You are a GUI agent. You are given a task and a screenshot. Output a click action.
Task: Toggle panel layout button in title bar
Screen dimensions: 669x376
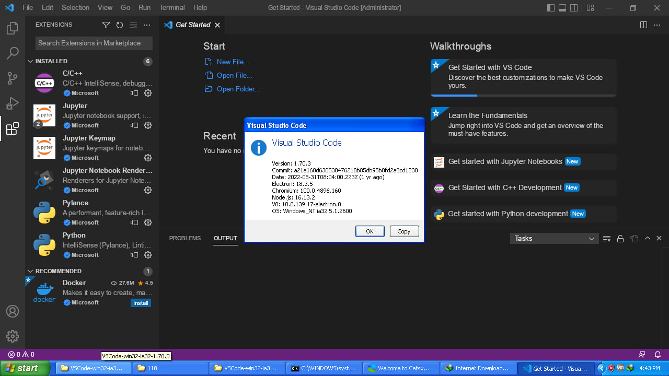point(563,8)
